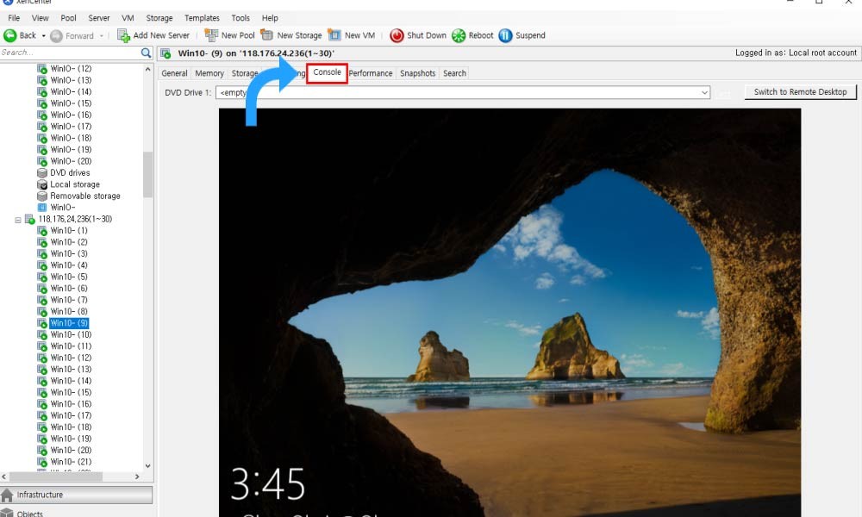Click the tree horizontal scroll right arrow
Image resolution: width=862 pixels, height=517 pixels.
point(137,477)
